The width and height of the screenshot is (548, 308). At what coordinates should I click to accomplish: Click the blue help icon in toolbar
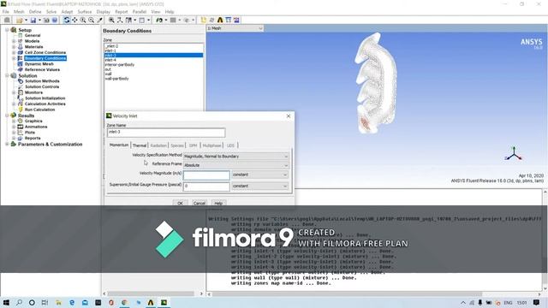(55, 21)
